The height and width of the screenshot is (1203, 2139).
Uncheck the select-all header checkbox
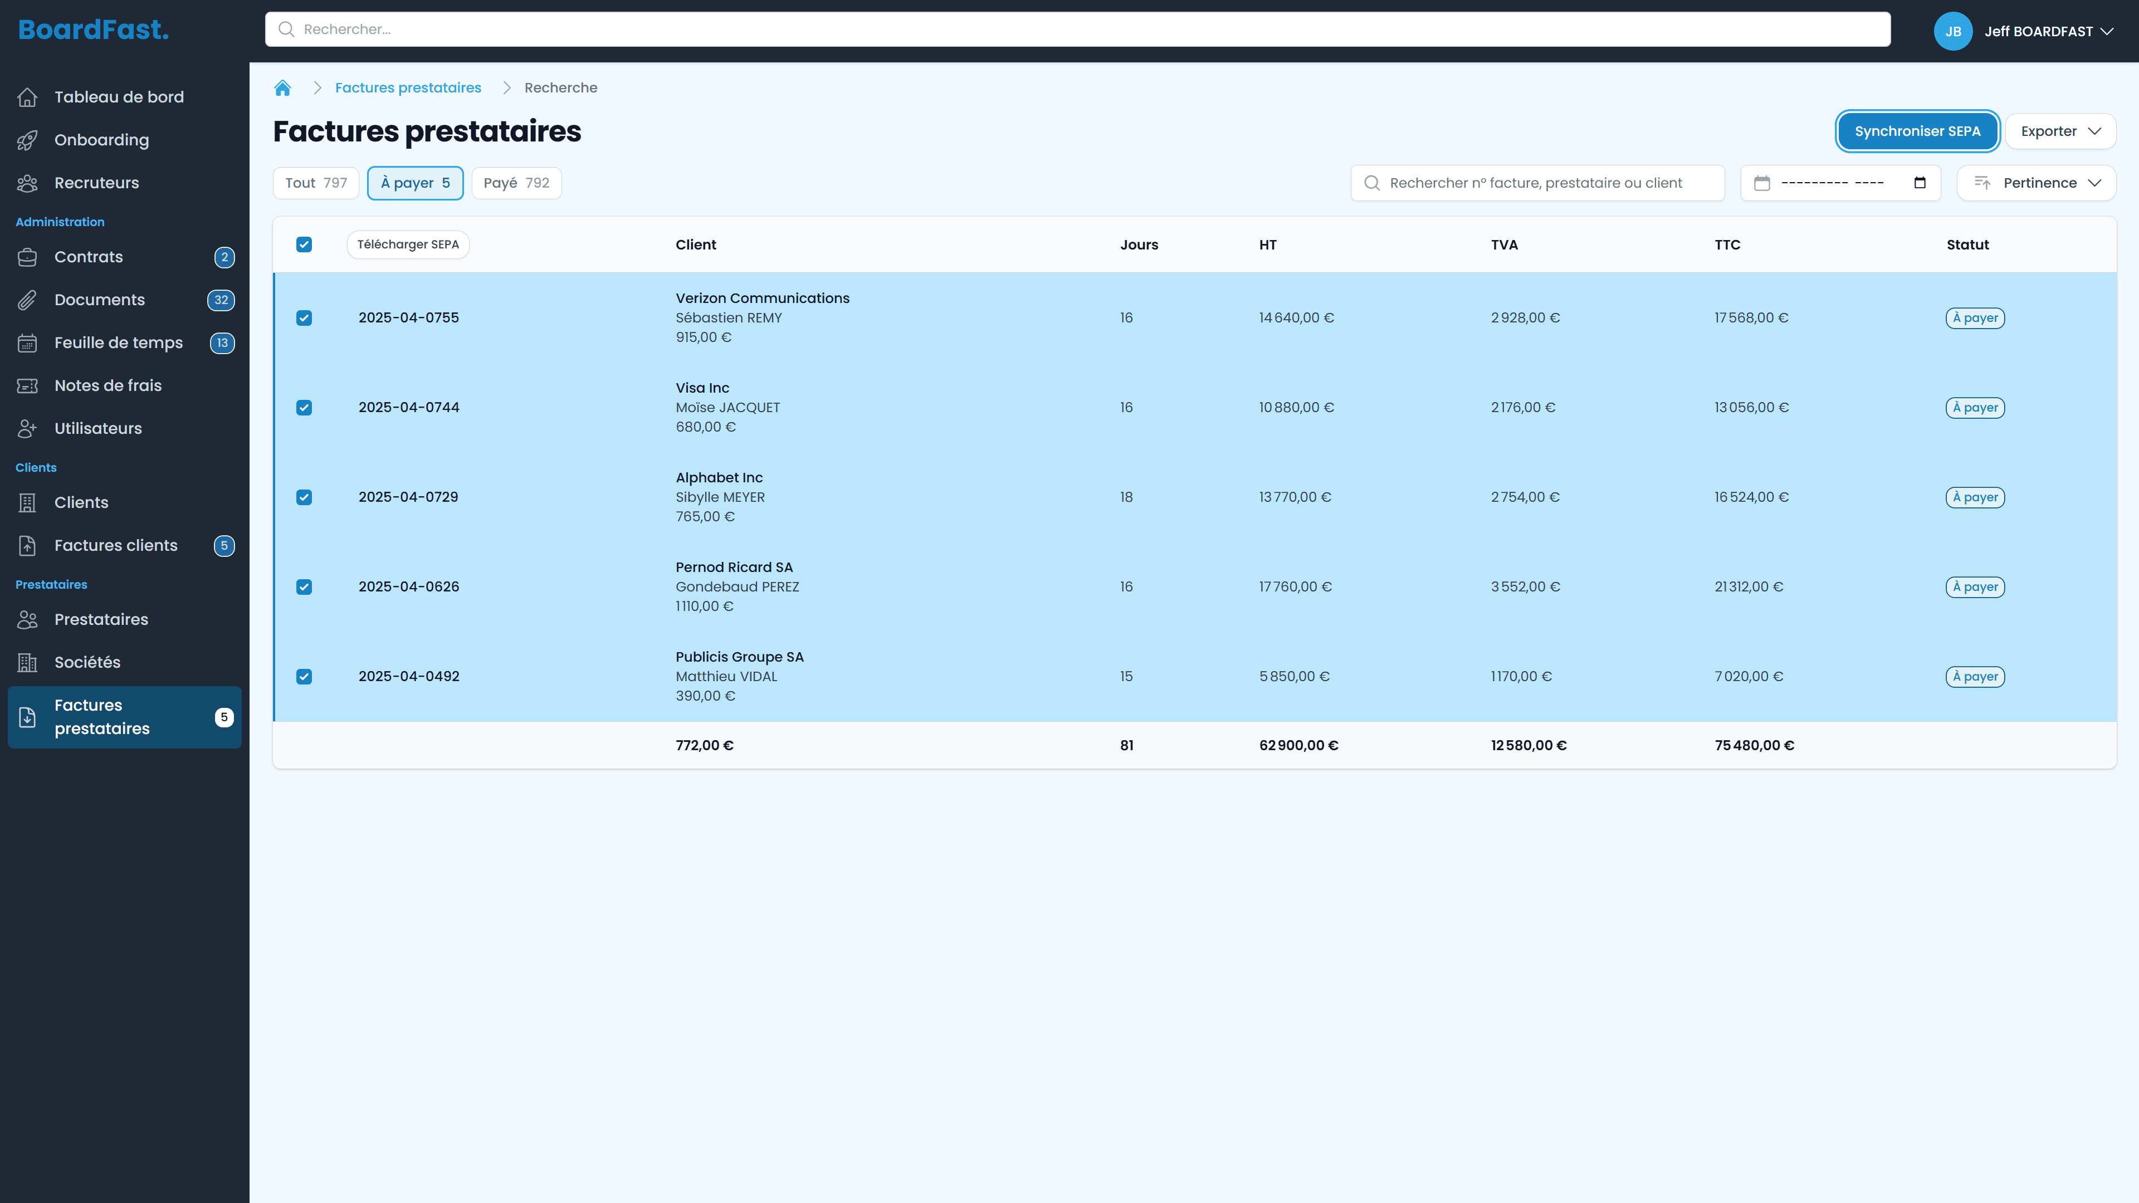[x=304, y=245]
